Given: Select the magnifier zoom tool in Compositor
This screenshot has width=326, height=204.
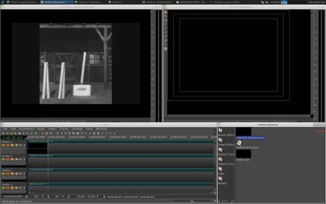Looking at the screenshot, I should [166, 16].
